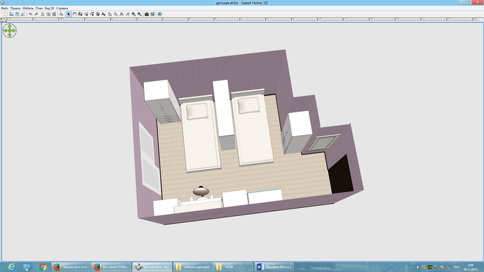Click the Undo arrow in toolbar
The image size is (484, 272).
[x=30, y=14]
